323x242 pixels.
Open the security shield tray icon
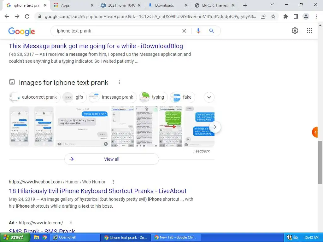click(x=289, y=238)
